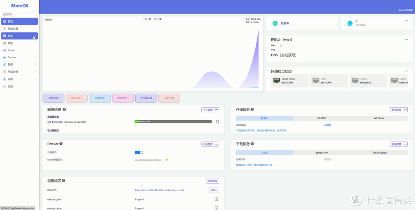This screenshot has width=415, height=210.
Task: Expand the 服务 sidebar chevron
Action: tap(35, 64)
